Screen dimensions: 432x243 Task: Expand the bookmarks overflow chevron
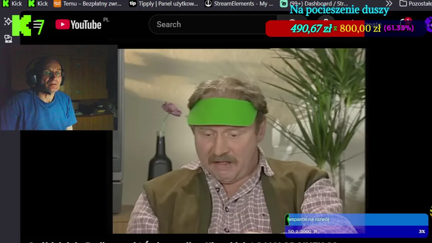pos(389,4)
